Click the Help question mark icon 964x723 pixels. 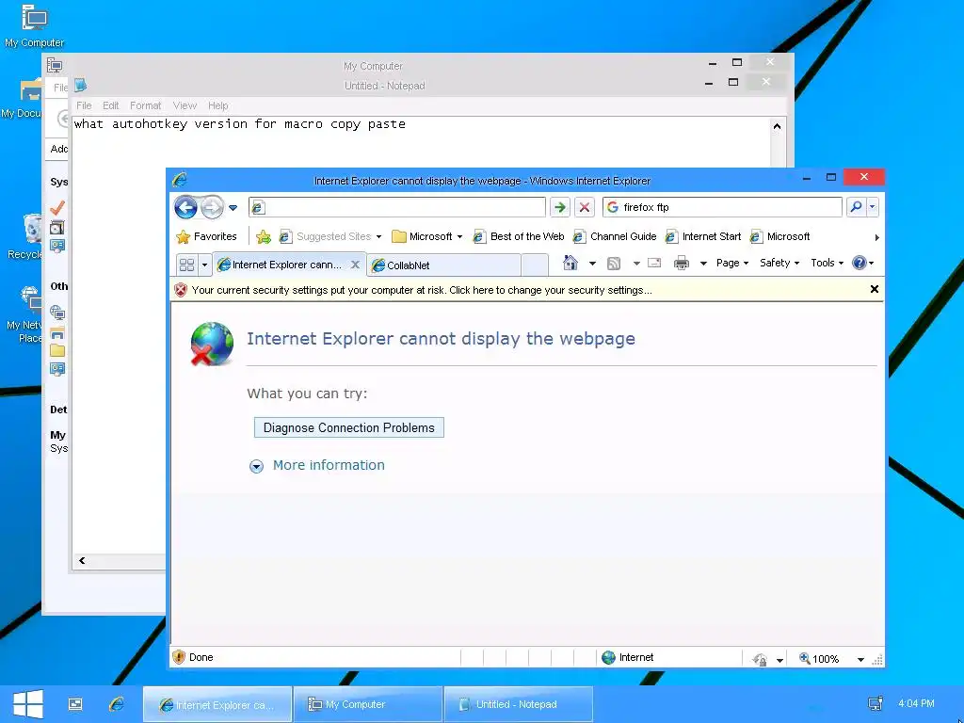point(859,264)
